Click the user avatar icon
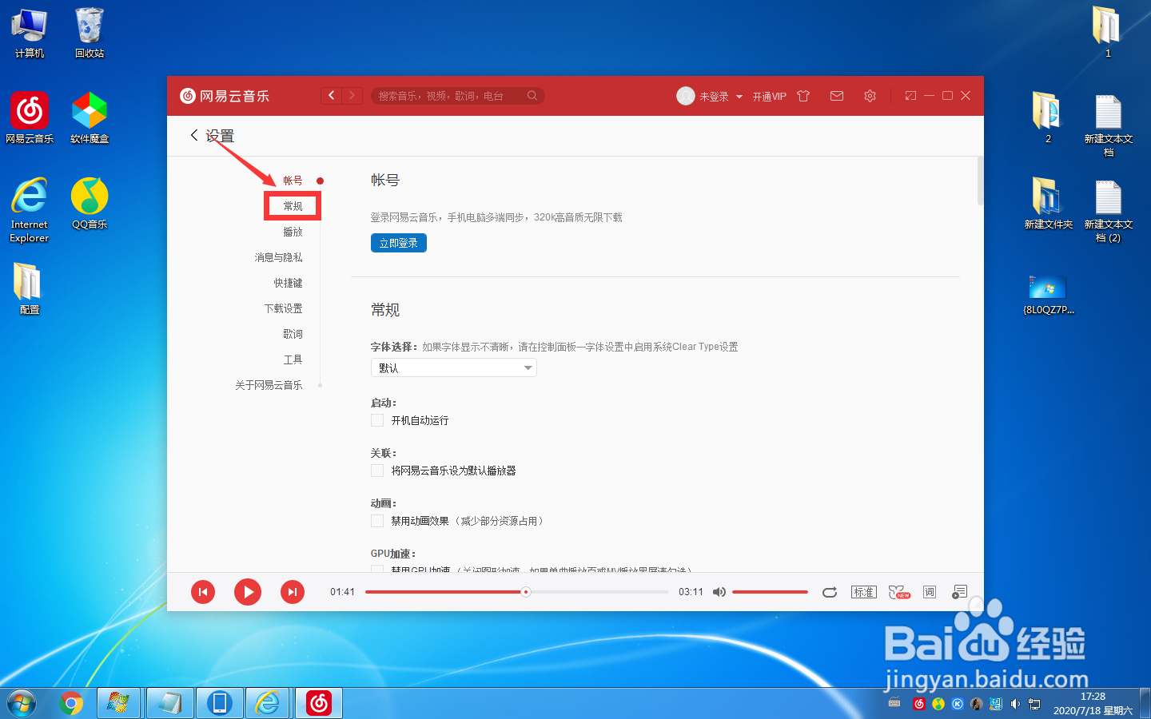This screenshot has width=1151, height=719. 686,96
